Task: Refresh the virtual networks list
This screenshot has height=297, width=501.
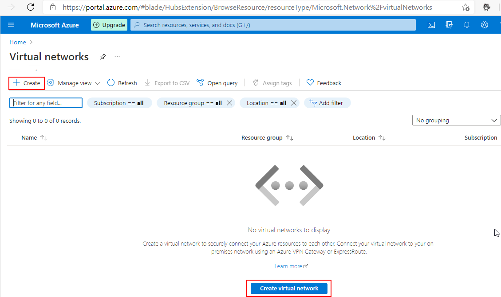Action: click(x=122, y=83)
